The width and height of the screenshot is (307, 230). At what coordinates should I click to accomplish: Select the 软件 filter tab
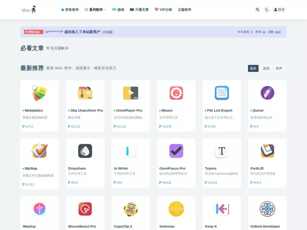click(x=279, y=68)
